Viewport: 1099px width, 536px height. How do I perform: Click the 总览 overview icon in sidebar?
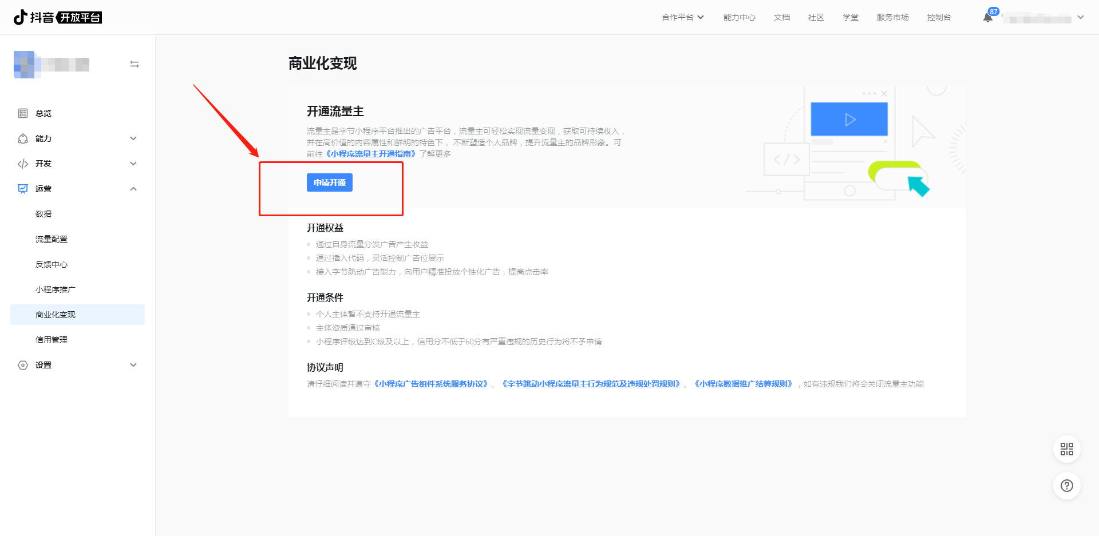[23, 113]
